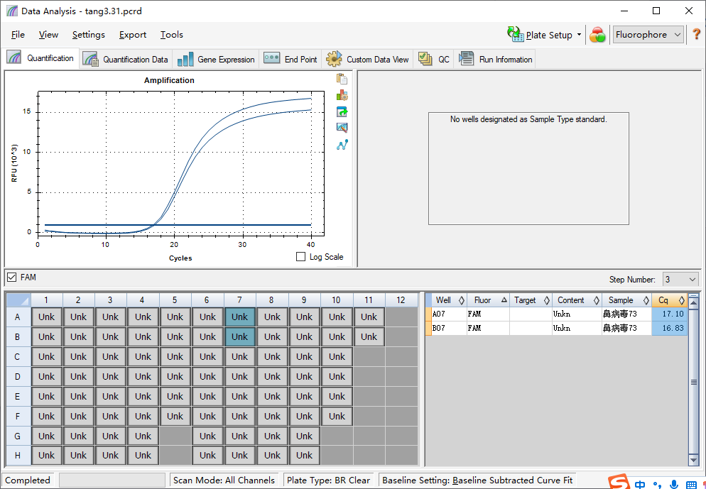Open the View menu
706x489 pixels.
point(48,35)
